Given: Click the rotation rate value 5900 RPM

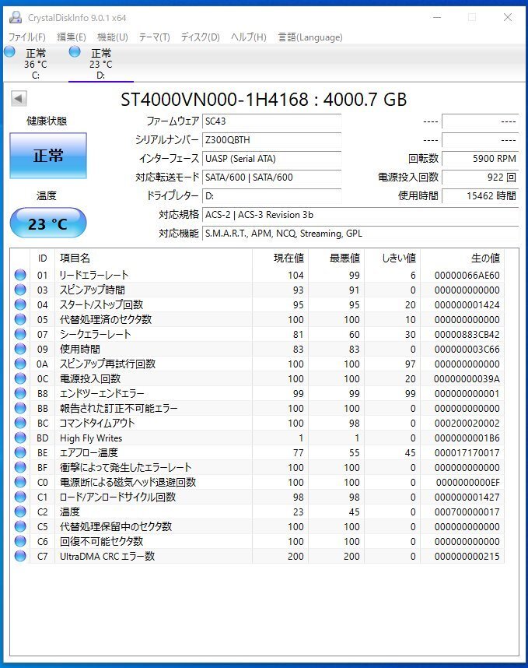Looking at the screenshot, I should click(x=481, y=159).
